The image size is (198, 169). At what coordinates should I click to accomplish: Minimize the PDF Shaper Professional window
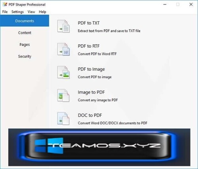pyautogui.click(x=165, y=4)
